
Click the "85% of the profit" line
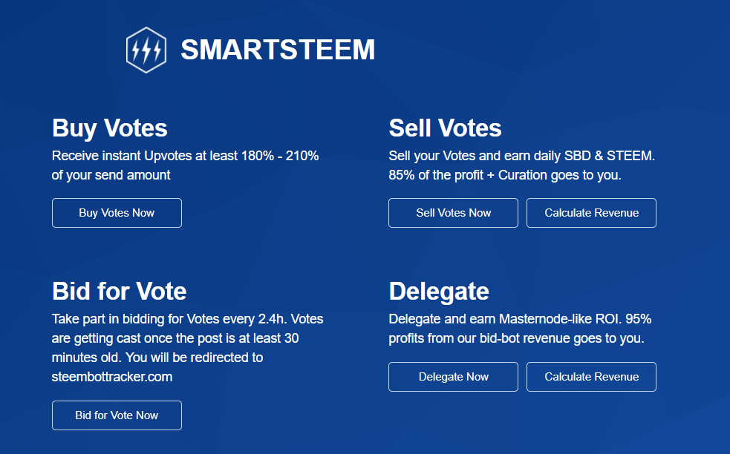pyautogui.click(x=505, y=175)
